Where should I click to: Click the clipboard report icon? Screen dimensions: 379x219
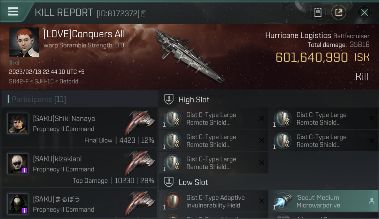point(317,12)
